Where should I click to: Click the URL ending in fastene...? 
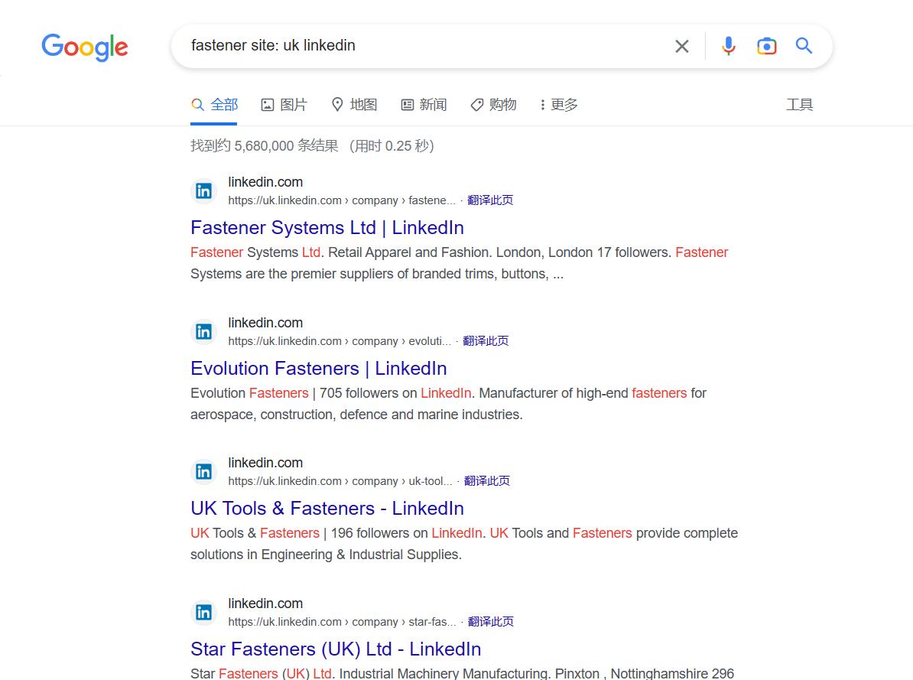click(x=342, y=200)
